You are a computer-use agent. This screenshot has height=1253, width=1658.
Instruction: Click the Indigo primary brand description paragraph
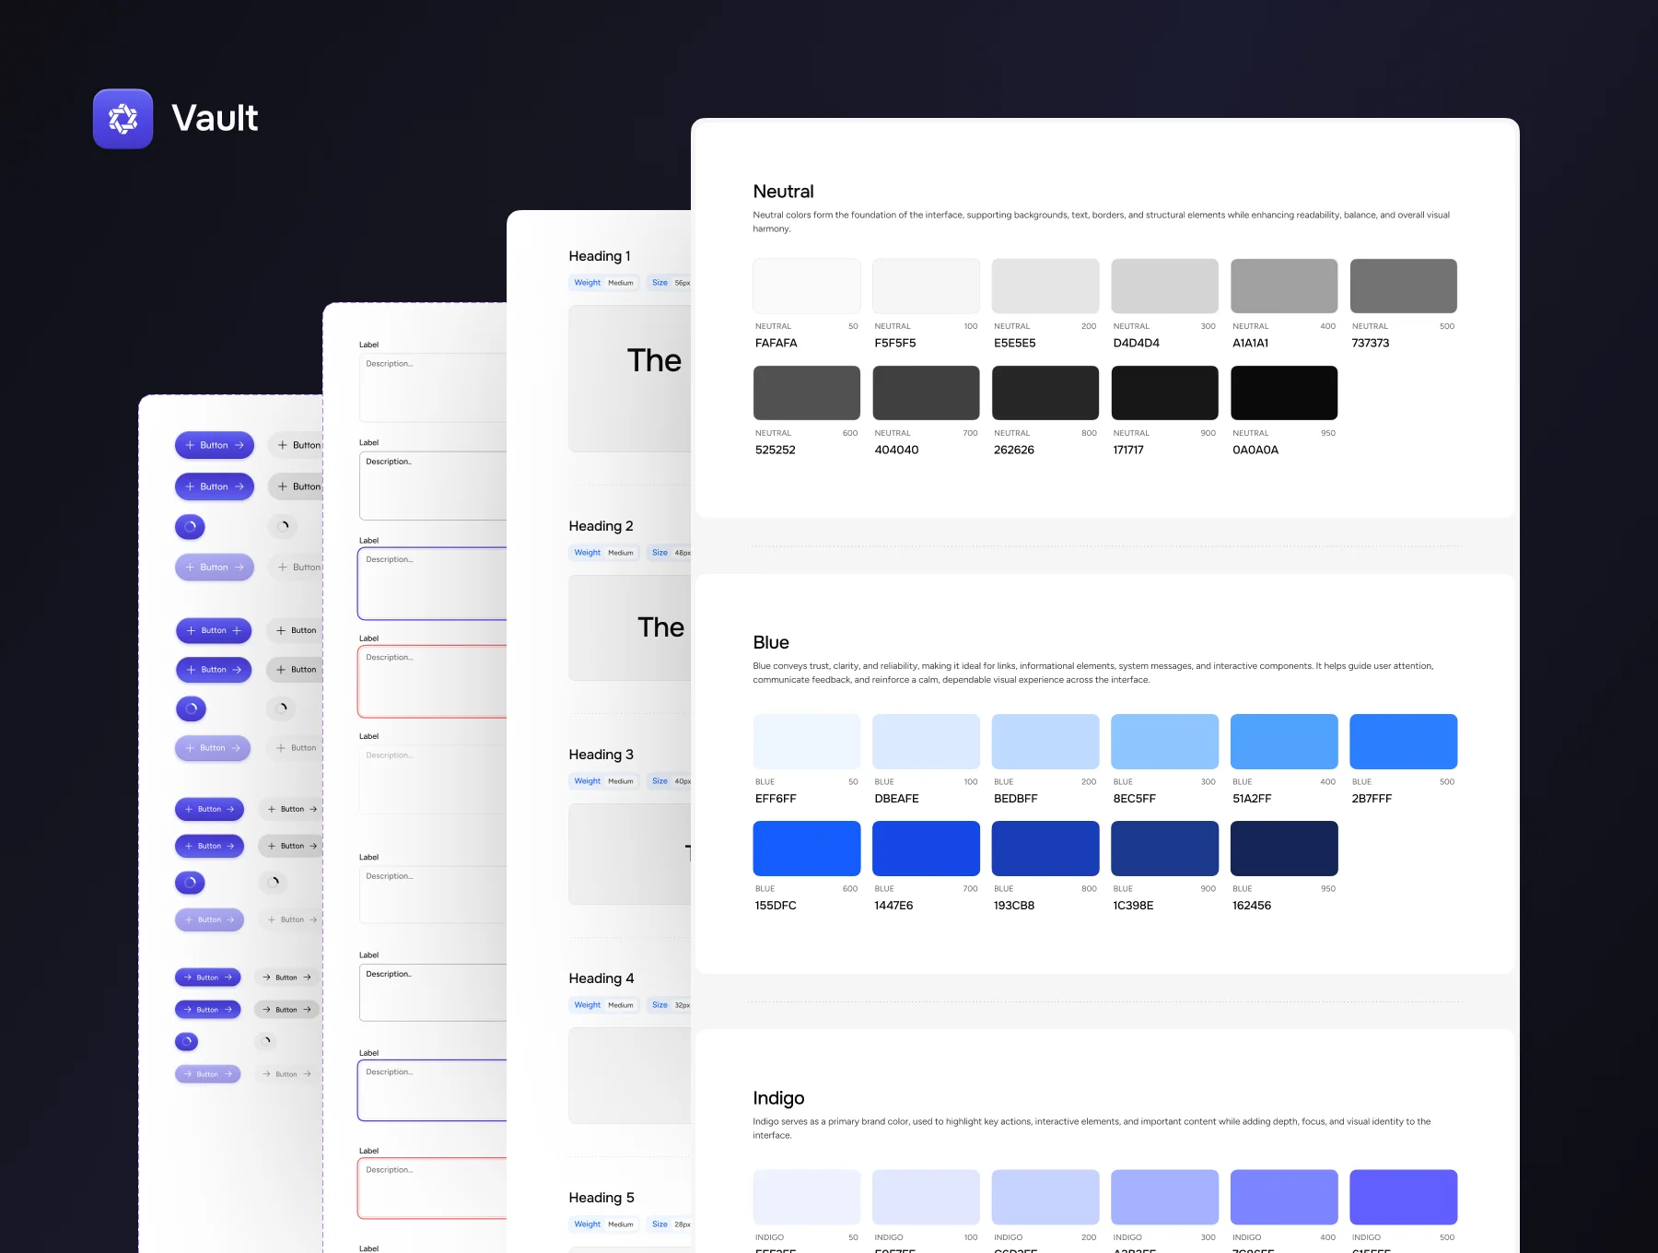point(1092,1129)
